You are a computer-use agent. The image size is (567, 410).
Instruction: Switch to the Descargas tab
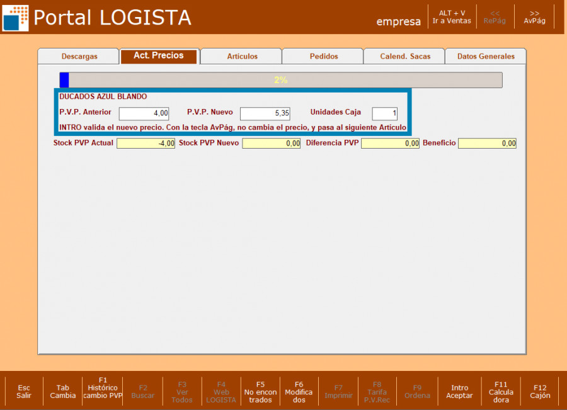click(x=79, y=57)
